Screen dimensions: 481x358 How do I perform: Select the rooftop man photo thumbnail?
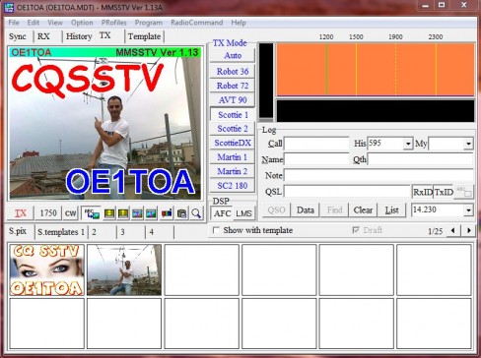tap(124, 269)
